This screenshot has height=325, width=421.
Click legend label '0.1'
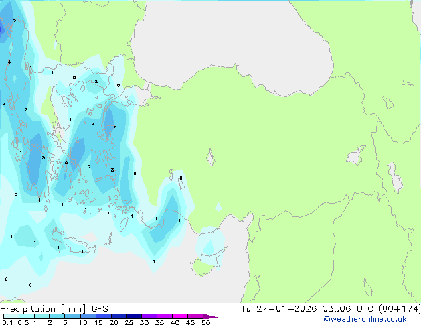7,322
